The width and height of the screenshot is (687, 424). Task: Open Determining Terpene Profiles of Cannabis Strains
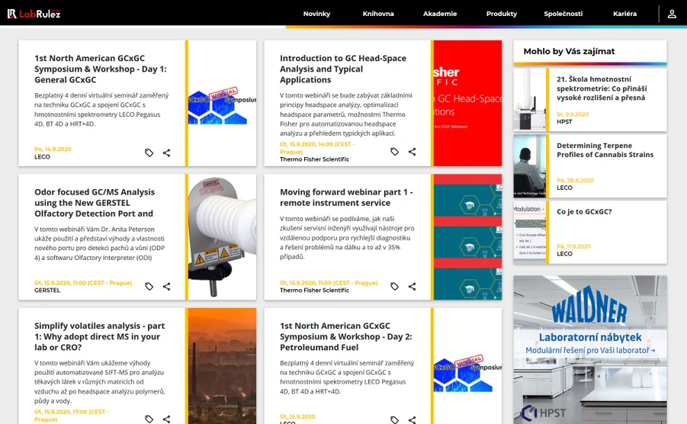pyautogui.click(x=605, y=149)
